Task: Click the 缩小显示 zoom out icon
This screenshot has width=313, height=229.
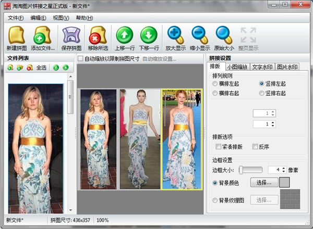Action: click(x=200, y=34)
